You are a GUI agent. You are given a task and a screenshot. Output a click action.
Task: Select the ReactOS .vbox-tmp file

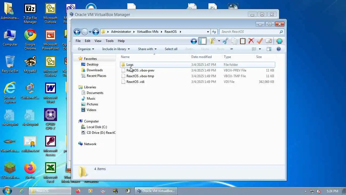point(197,76)
